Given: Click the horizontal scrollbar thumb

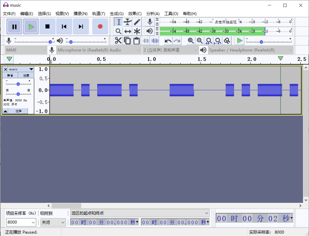Looking at the screenshot, I should pos(66,206).
